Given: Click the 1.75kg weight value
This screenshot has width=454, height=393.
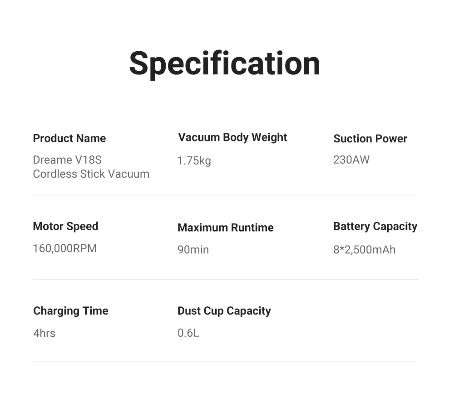Looking at the screenshot, I should [x=194, y=160].
